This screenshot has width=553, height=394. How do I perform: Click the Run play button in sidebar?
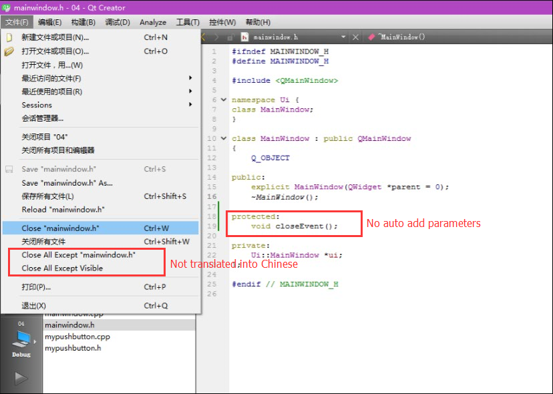(21, 377)
